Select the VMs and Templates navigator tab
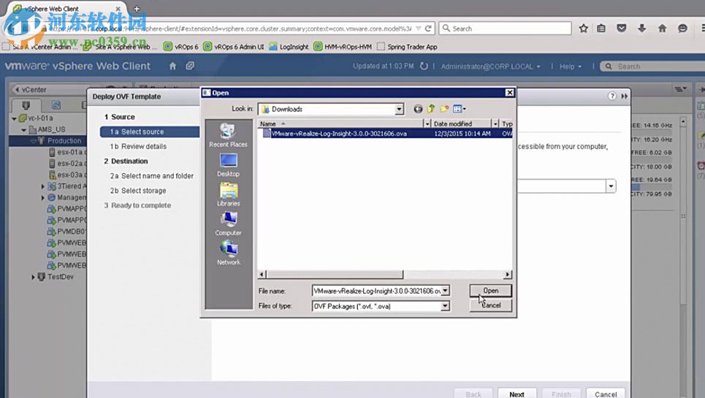This screenshot has height=398, width=705. pyautogui.click(x=56, y=105)
